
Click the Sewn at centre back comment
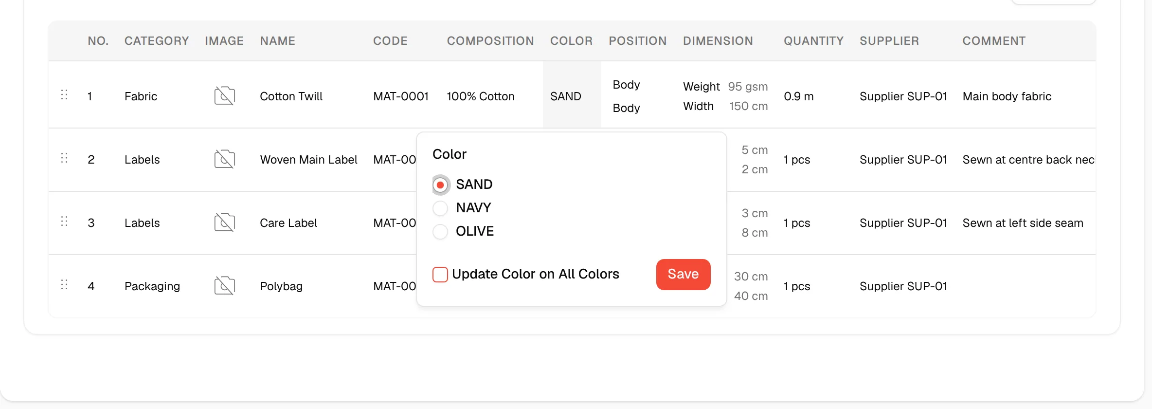(1028, 160)
